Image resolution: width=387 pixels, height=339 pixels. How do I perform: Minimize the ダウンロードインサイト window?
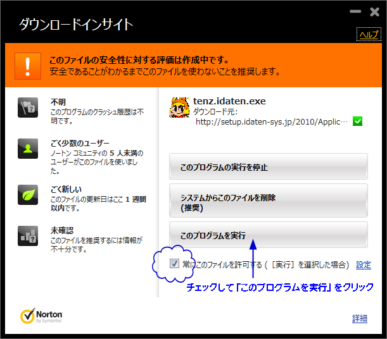pos(353,11)
